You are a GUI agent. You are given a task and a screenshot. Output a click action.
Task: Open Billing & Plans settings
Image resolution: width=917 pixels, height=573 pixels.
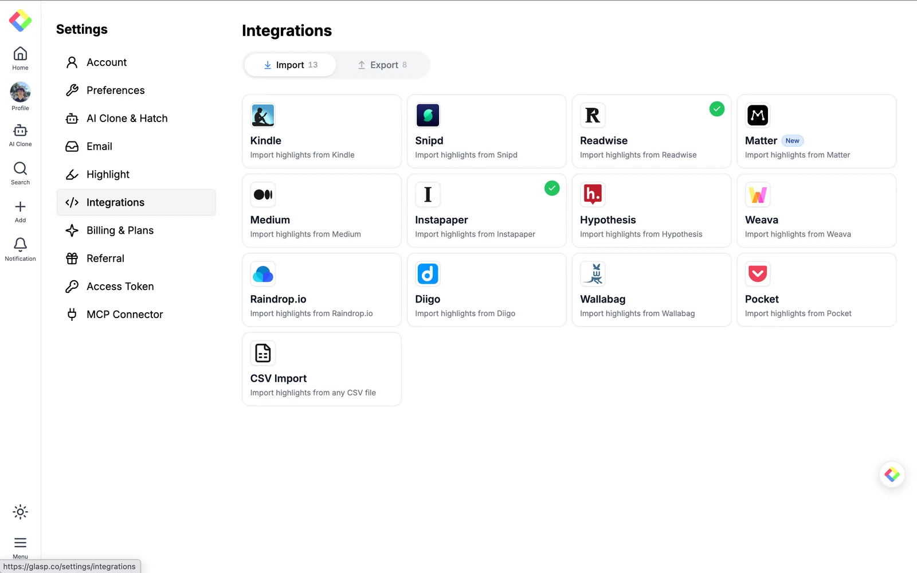coord(136,230)
